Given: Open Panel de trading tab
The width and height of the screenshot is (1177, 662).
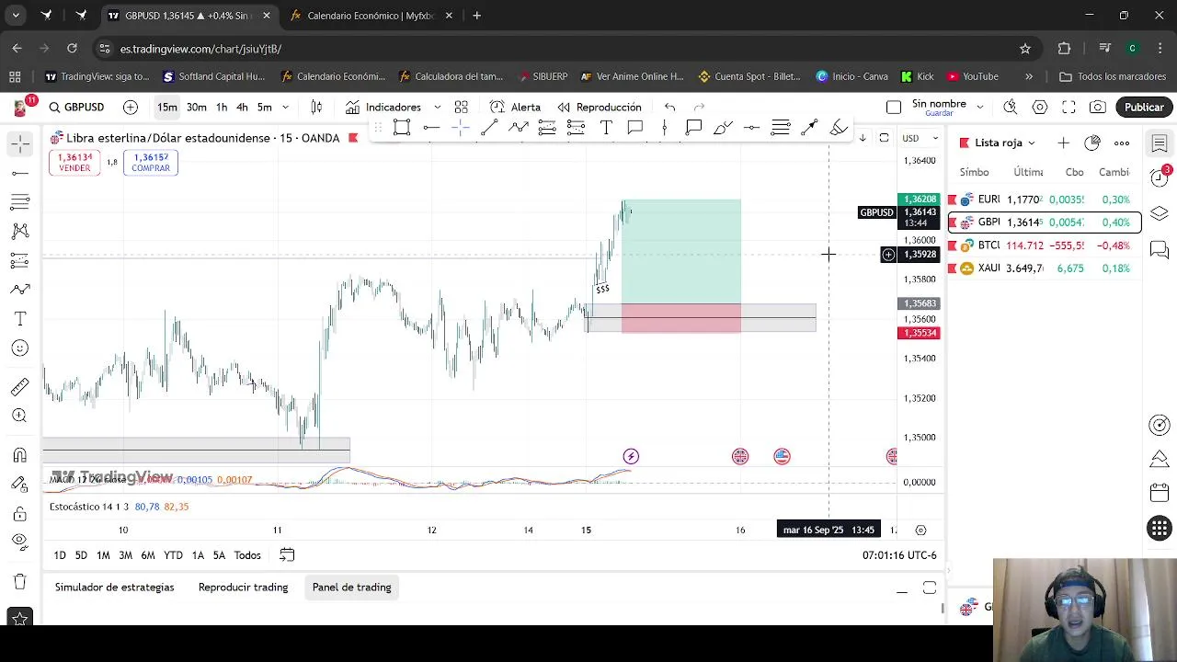Looking at the screenshot, I should 351,588.
